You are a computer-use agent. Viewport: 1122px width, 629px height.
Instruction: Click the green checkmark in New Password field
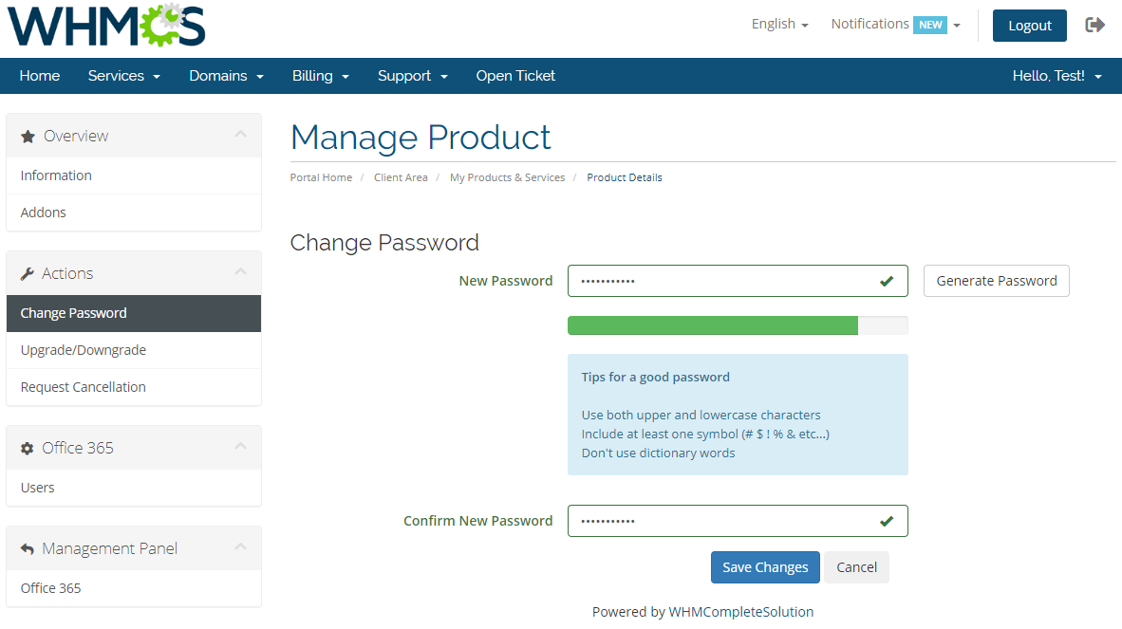(886, 281)
